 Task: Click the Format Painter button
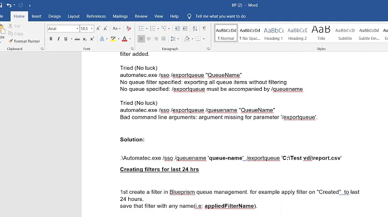(24, 41)
